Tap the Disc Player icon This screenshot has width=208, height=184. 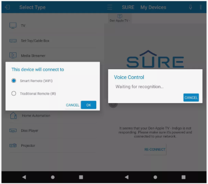pos(13,130)
